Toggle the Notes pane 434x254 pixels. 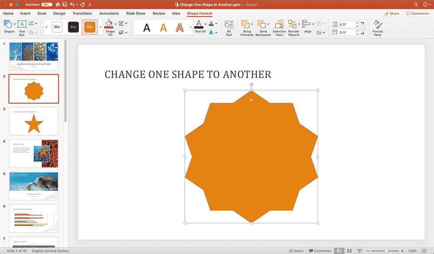tap(297, 251)
